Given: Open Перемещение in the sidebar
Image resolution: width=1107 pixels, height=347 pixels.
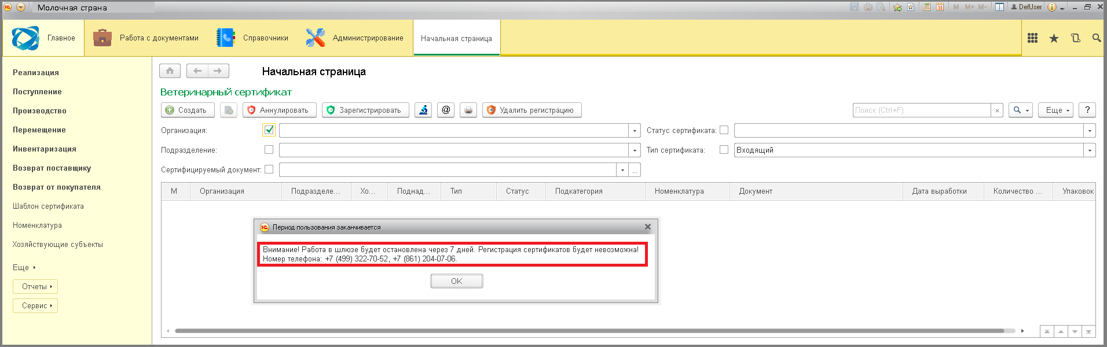Looking at the screenshot, I should pos(39,130).
